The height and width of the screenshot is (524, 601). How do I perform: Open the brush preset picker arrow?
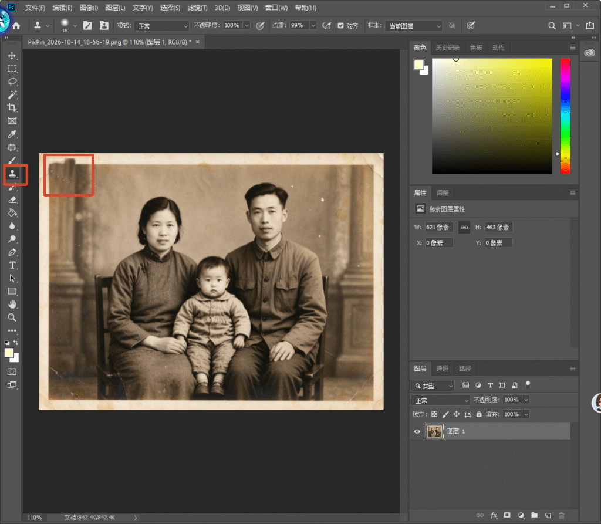pyautogui.click(x=75, y=26)
